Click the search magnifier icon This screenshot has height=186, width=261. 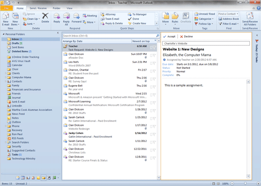(x=158, y=35)
